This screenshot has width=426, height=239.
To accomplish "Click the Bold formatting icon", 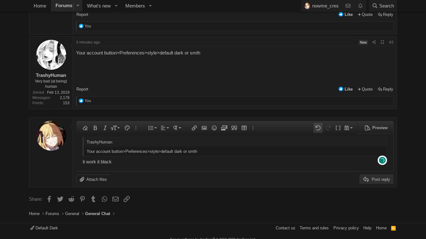I will point(95,128).
